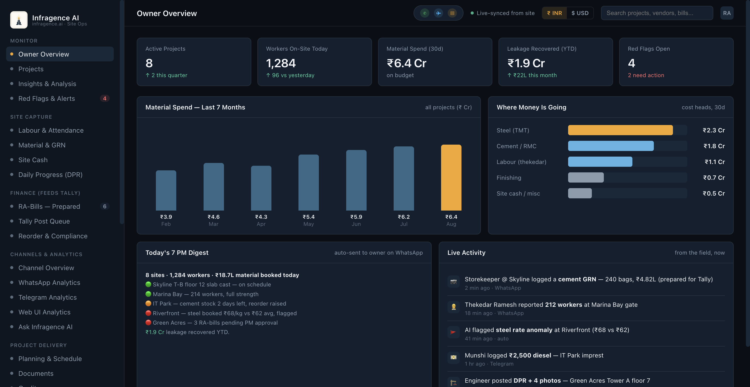The height and width of the screenshot is (387, 750).
Task: Click the Mar bar in spend chart
Action: click(x=214, y=187)
